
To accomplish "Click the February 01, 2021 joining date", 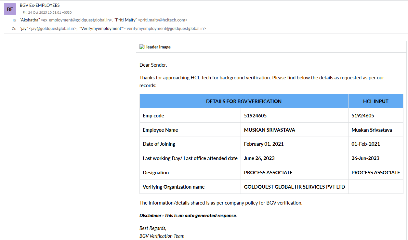I will 264,144.
